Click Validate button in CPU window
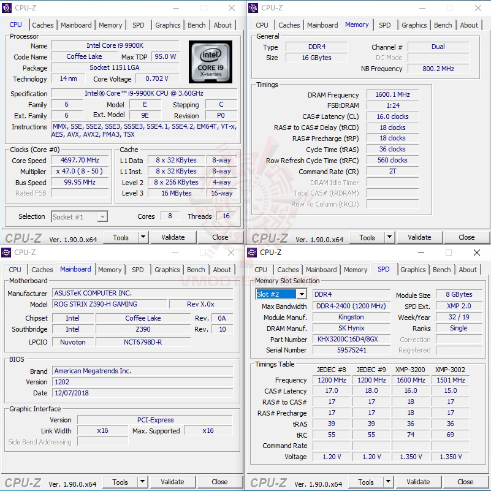Screen dimensions: 491x491 173,237
